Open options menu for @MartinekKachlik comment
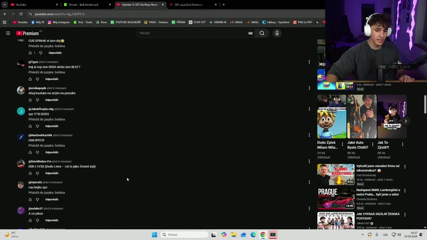The height and width of the screenshot is (240, 427). [x=309, y=135]
